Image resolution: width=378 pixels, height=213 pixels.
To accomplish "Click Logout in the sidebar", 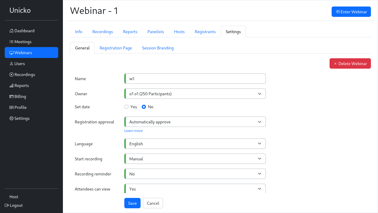I will pyautogui.click(x=14, y=205).
